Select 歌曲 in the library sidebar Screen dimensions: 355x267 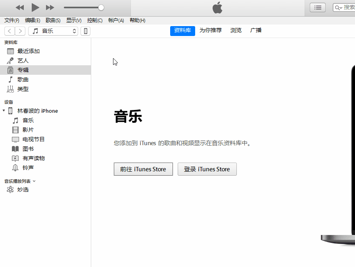(46, 80)
